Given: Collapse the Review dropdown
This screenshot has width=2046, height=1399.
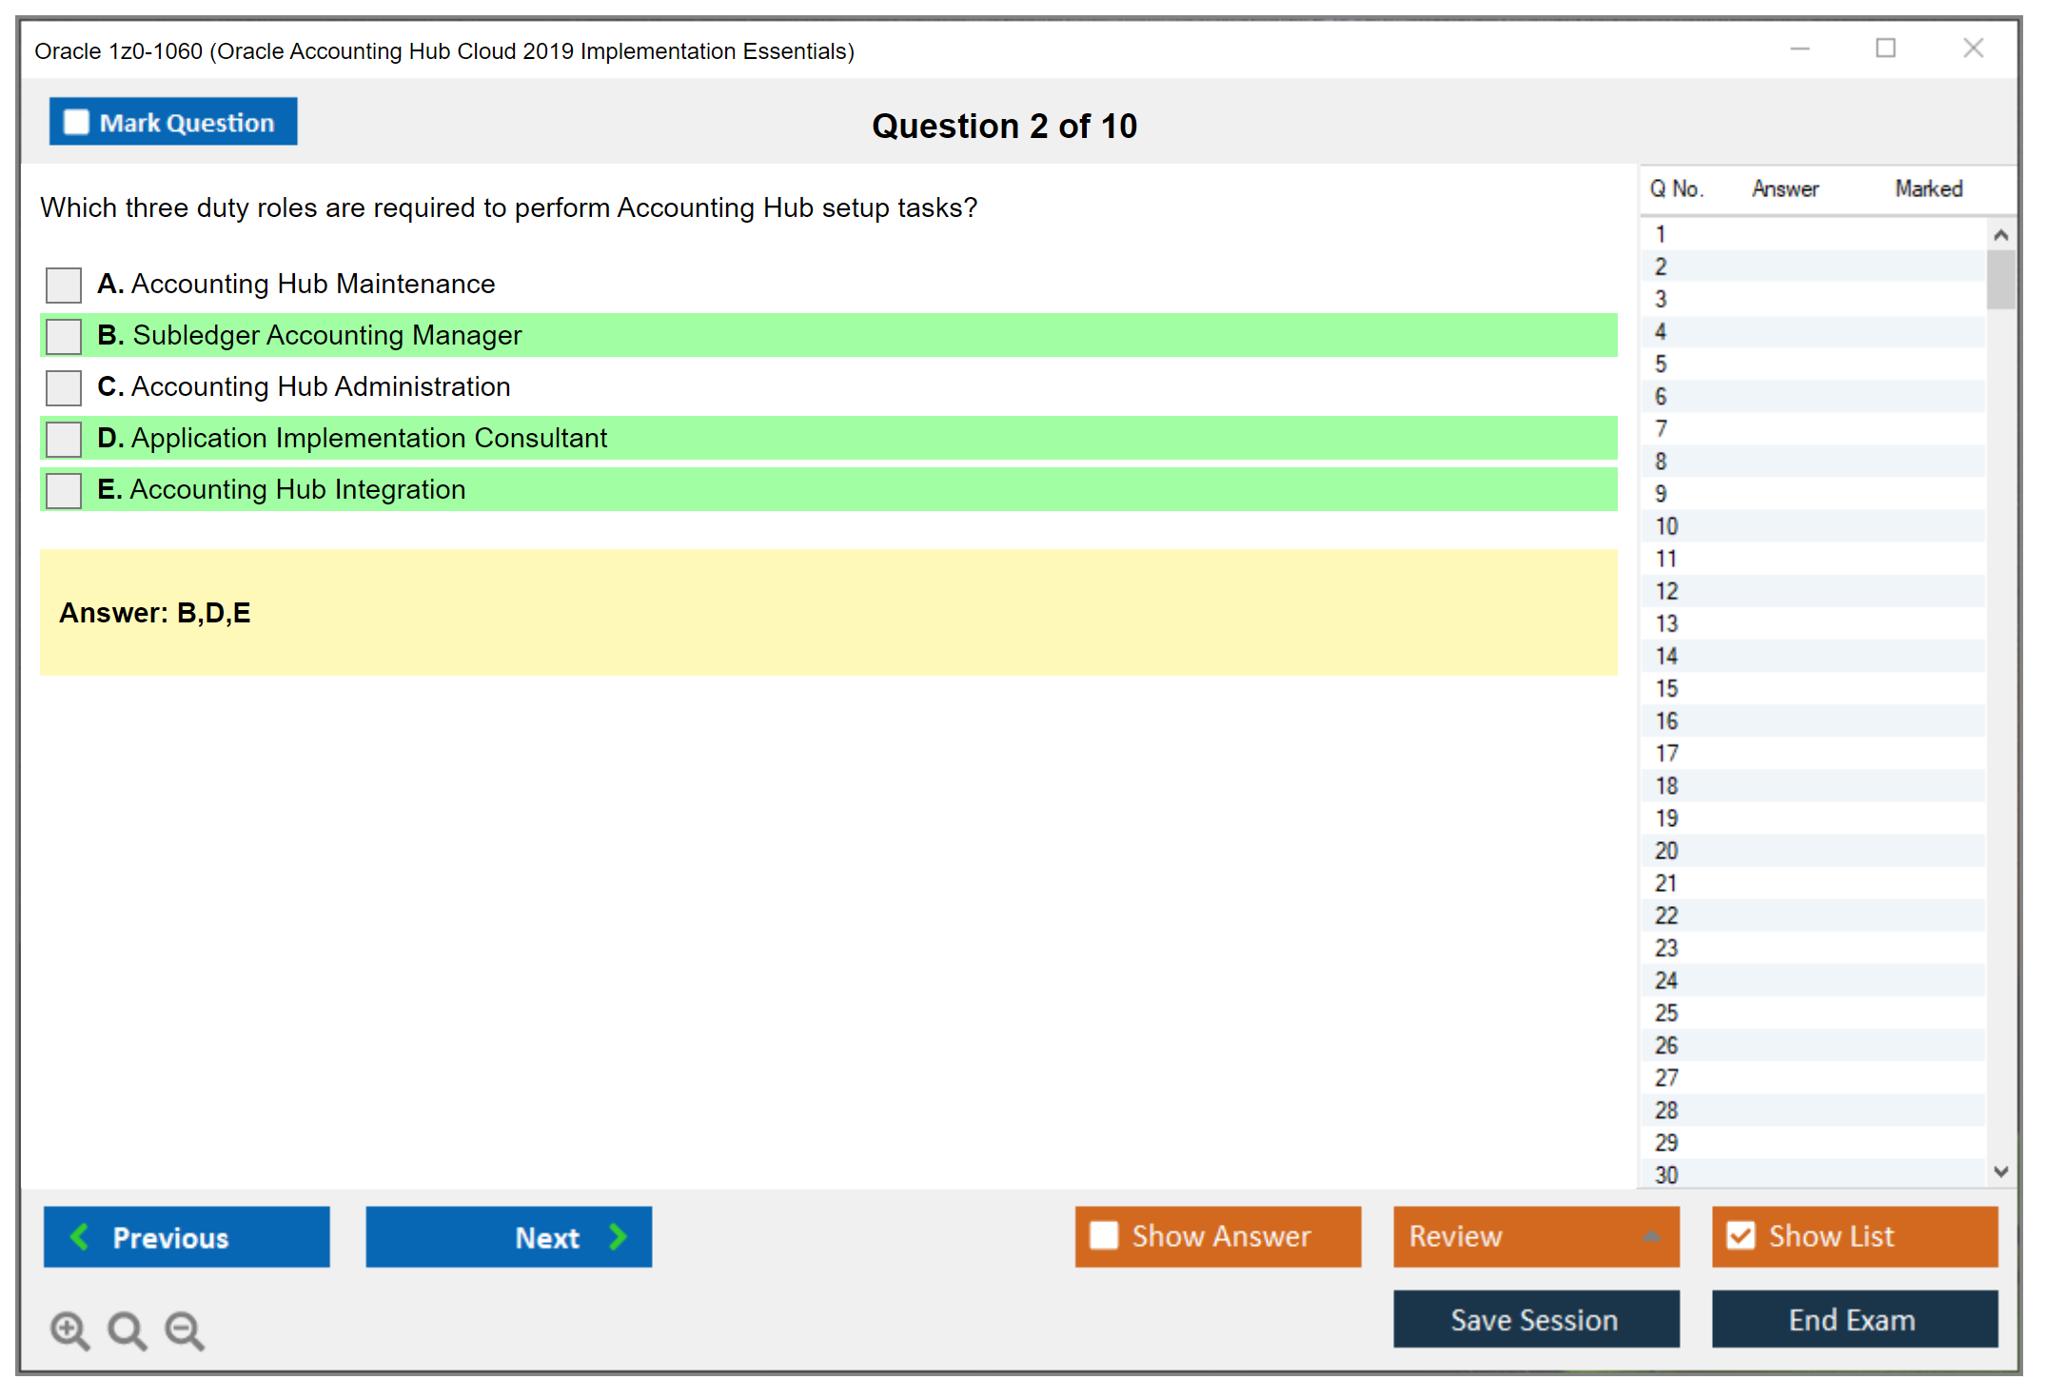Looking at the screenshot, I should pos(1651,1236).
